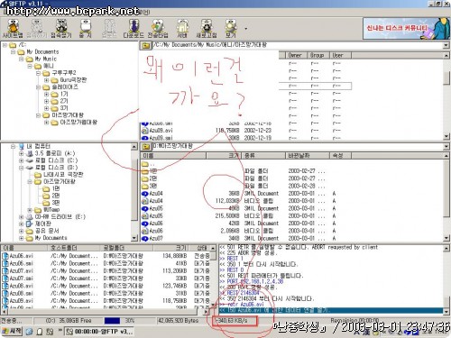Sort queue by status (상태) column

coord(200,248)
